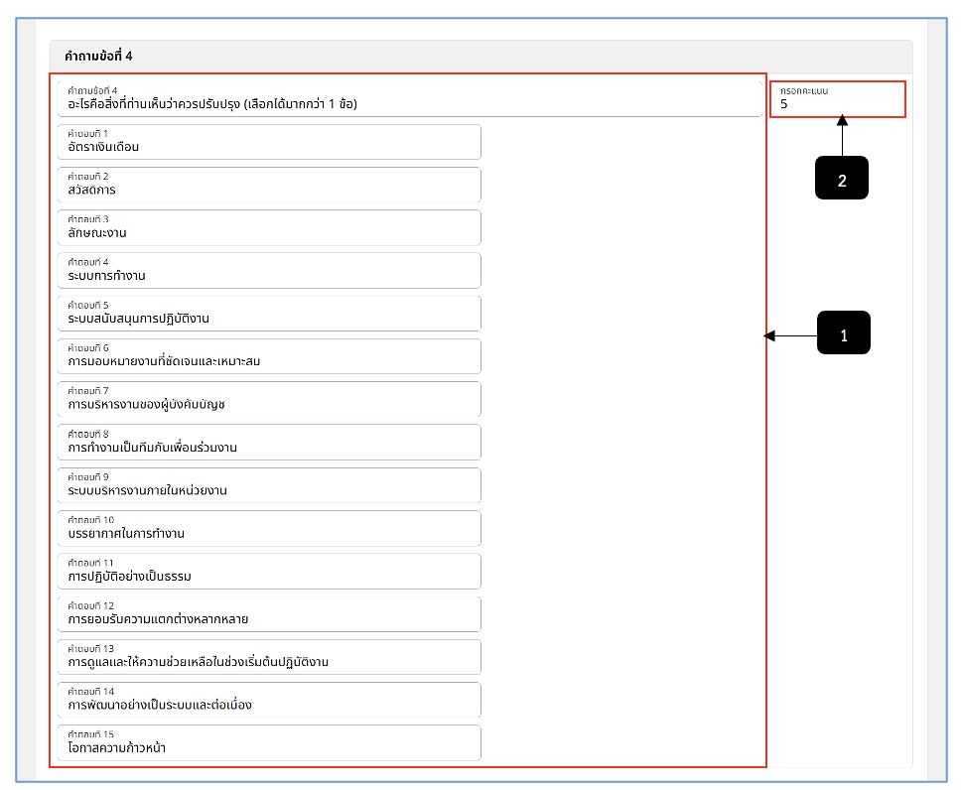Select answer 11 field การปฏิบัติอย่างเป็นธรรม
The height and width of the screenshot is (790, 961).
click(x=269, y=571)
